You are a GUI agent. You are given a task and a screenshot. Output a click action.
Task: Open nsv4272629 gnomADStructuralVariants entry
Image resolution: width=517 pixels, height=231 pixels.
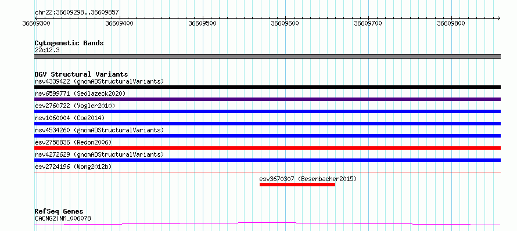pos(99,154)
